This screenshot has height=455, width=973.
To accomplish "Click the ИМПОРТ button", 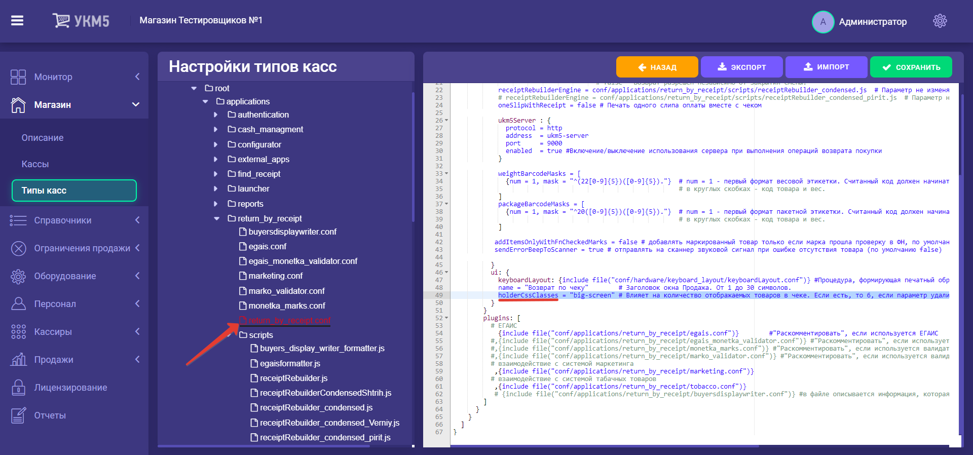I will (827, 67).
